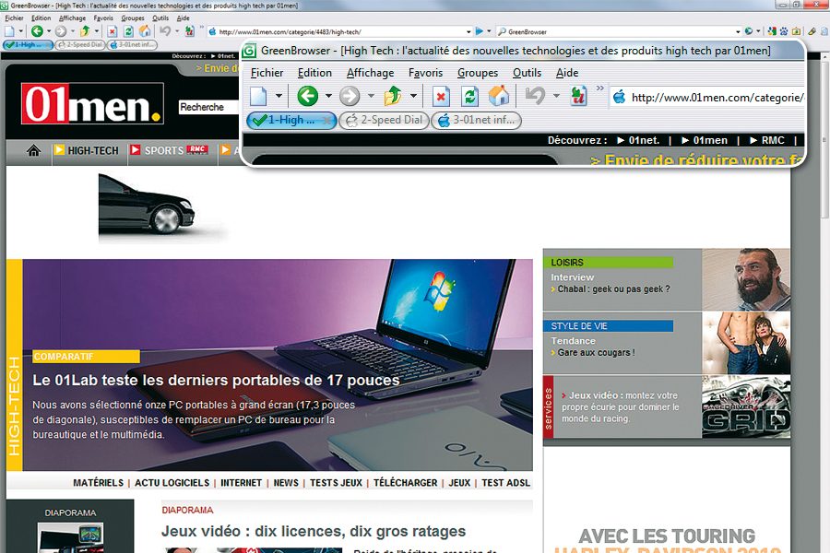
Task: Click the large grey Forward arrow in the enlarged inset
Action: click(350, 96)
